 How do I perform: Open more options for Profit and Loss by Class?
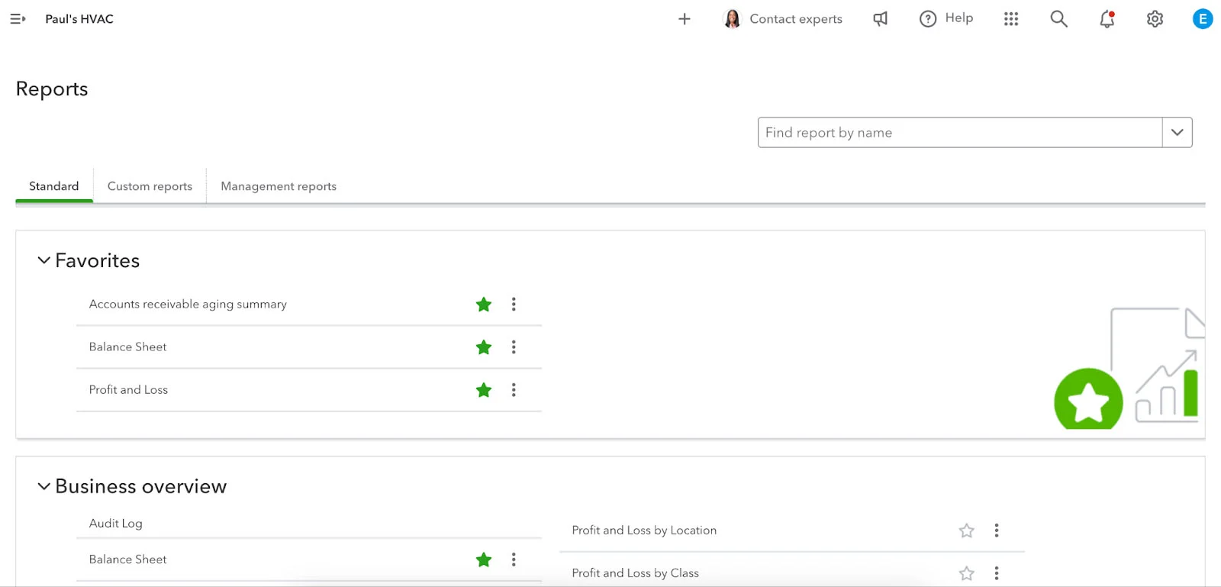click(997, 573)
